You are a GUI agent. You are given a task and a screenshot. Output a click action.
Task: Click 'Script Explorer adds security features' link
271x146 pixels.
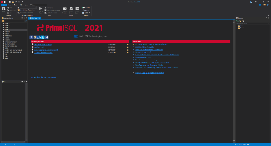click(149, 49)
